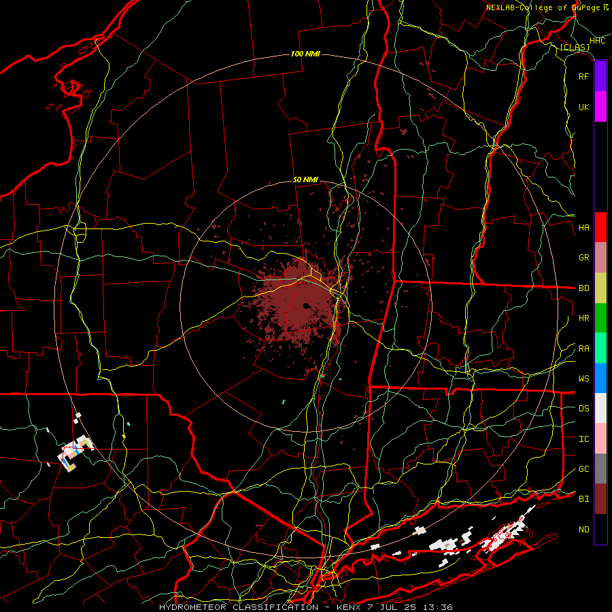
Task: Pick the RA light green legend swatch
Action: click(x=600, y=348)
